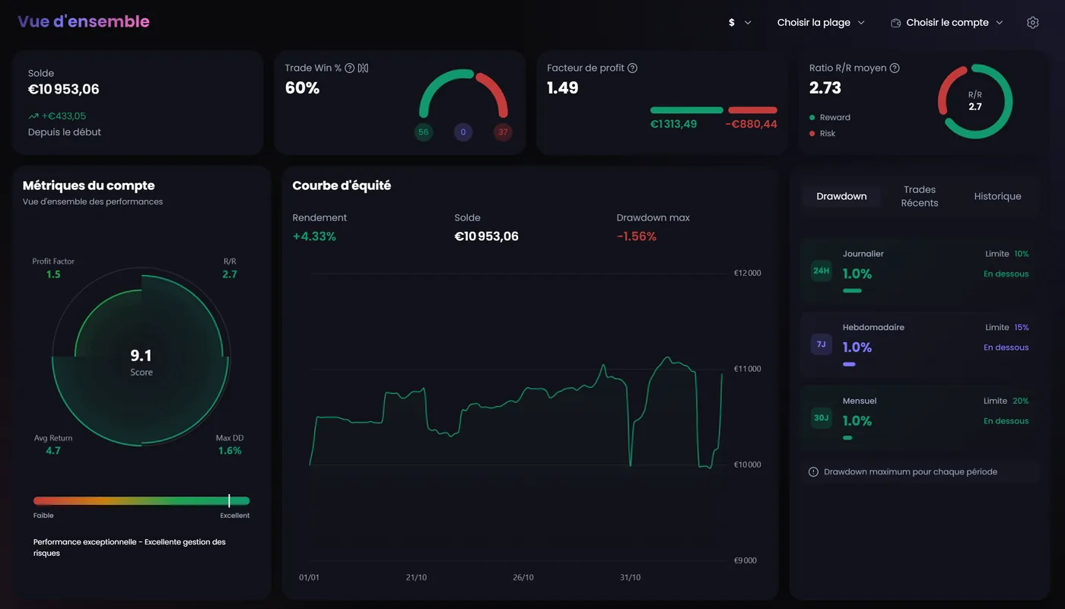Click the Avg Return 4.7 metric
This screenshot has height=609, width=1065.
pos(53,445)
